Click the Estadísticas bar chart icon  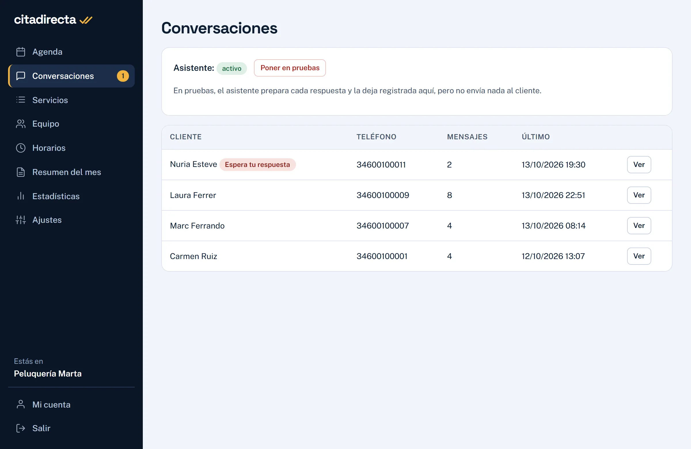tap(21, 196)
